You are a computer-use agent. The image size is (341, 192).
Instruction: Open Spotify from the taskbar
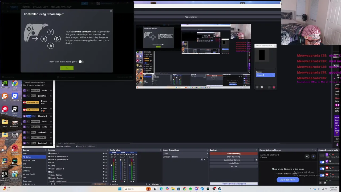coord(190,189)
